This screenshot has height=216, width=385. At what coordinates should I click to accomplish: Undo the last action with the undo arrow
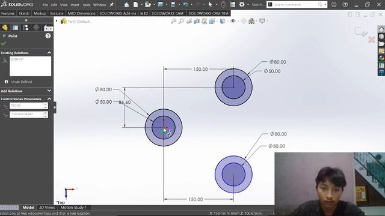click(x=186, y=5)
